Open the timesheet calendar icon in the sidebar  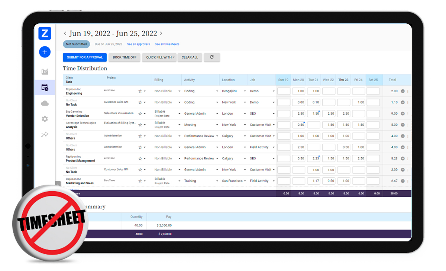[45, 87]
